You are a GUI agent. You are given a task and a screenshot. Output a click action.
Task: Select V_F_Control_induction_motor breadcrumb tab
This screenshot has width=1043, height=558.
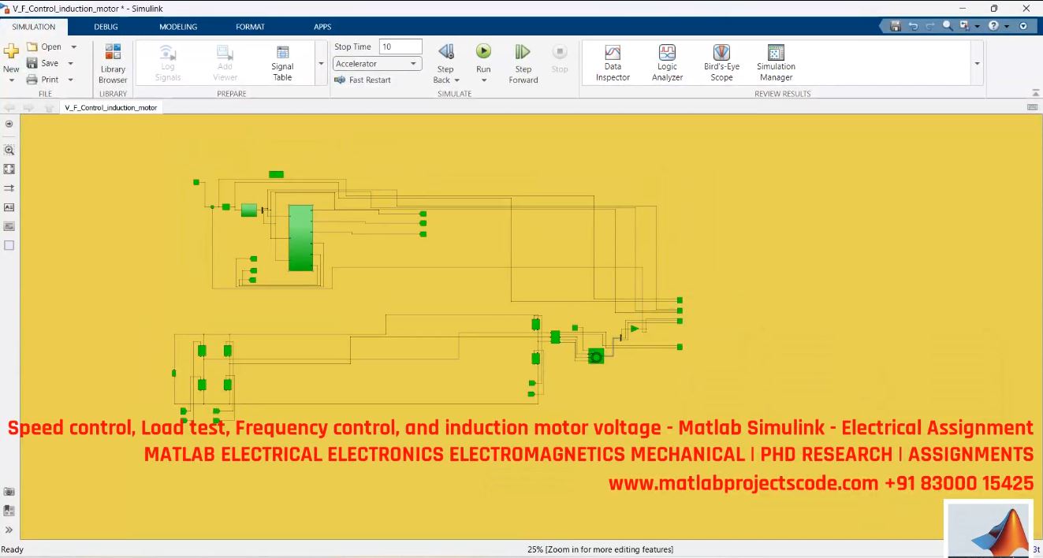111,107
